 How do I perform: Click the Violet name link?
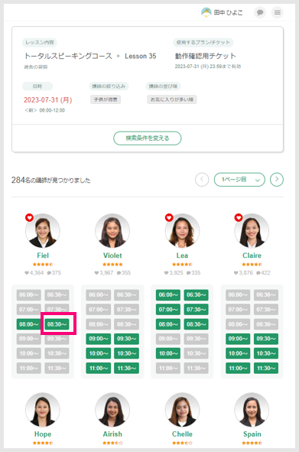coord(112,255)
